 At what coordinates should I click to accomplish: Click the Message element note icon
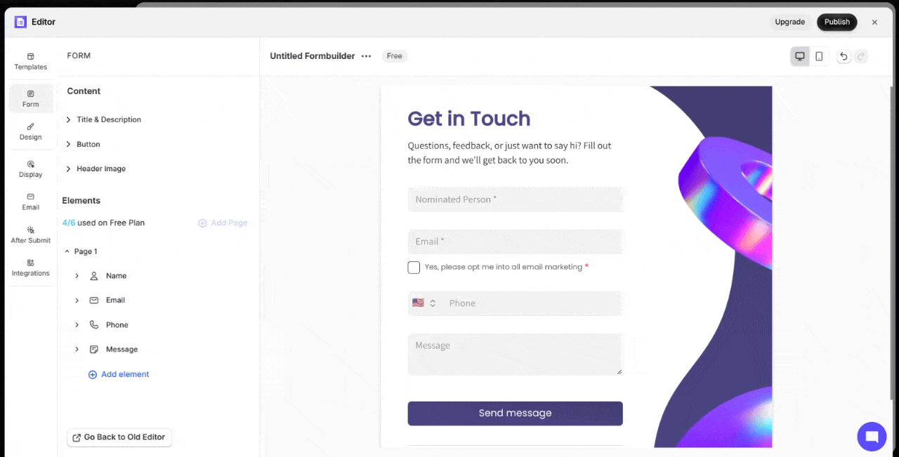pyautogui.click(x=94, y=350)
